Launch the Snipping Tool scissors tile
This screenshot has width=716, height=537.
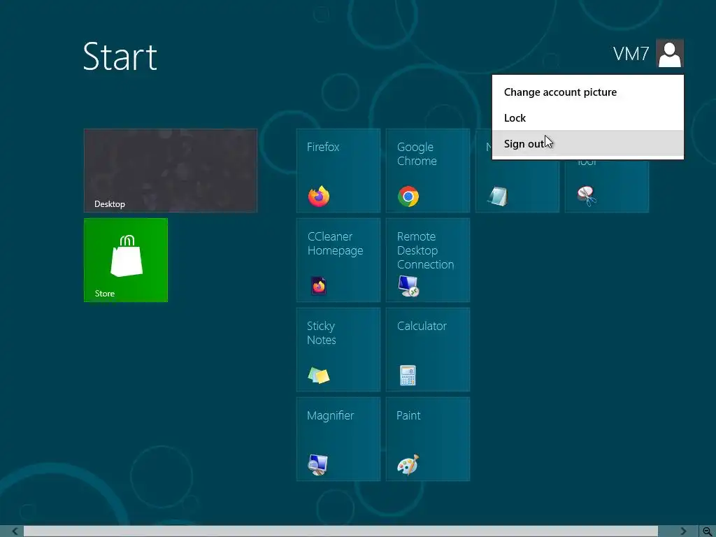[607, 186]
